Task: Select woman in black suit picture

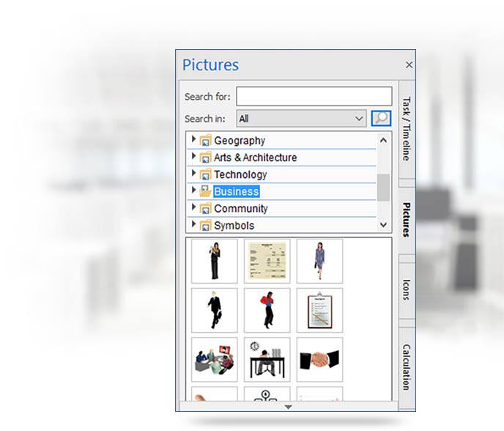Action: click(215, 261)
